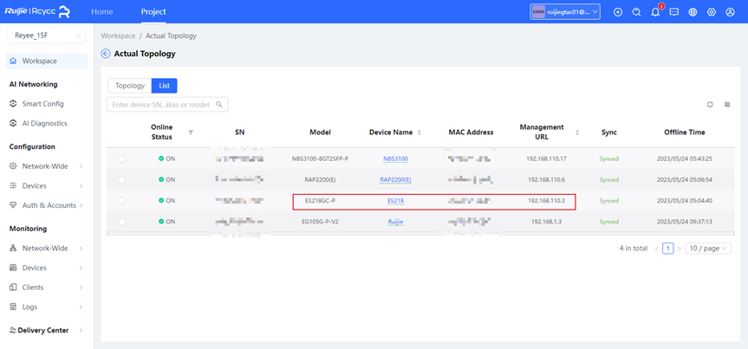Expand Delivery Center section

(x=81, y=330)
